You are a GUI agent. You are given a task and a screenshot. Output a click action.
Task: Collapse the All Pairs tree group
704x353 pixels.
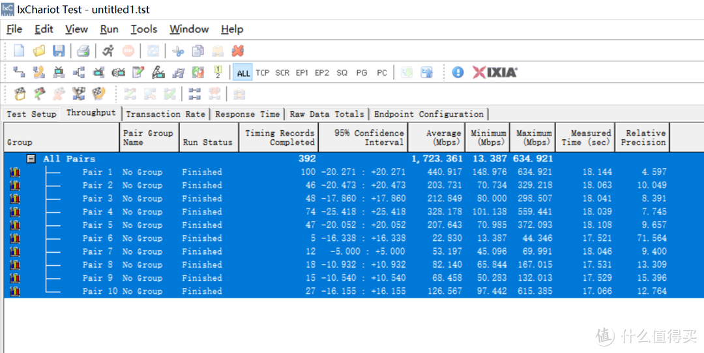pyautogui.click(x=31, y=158)
